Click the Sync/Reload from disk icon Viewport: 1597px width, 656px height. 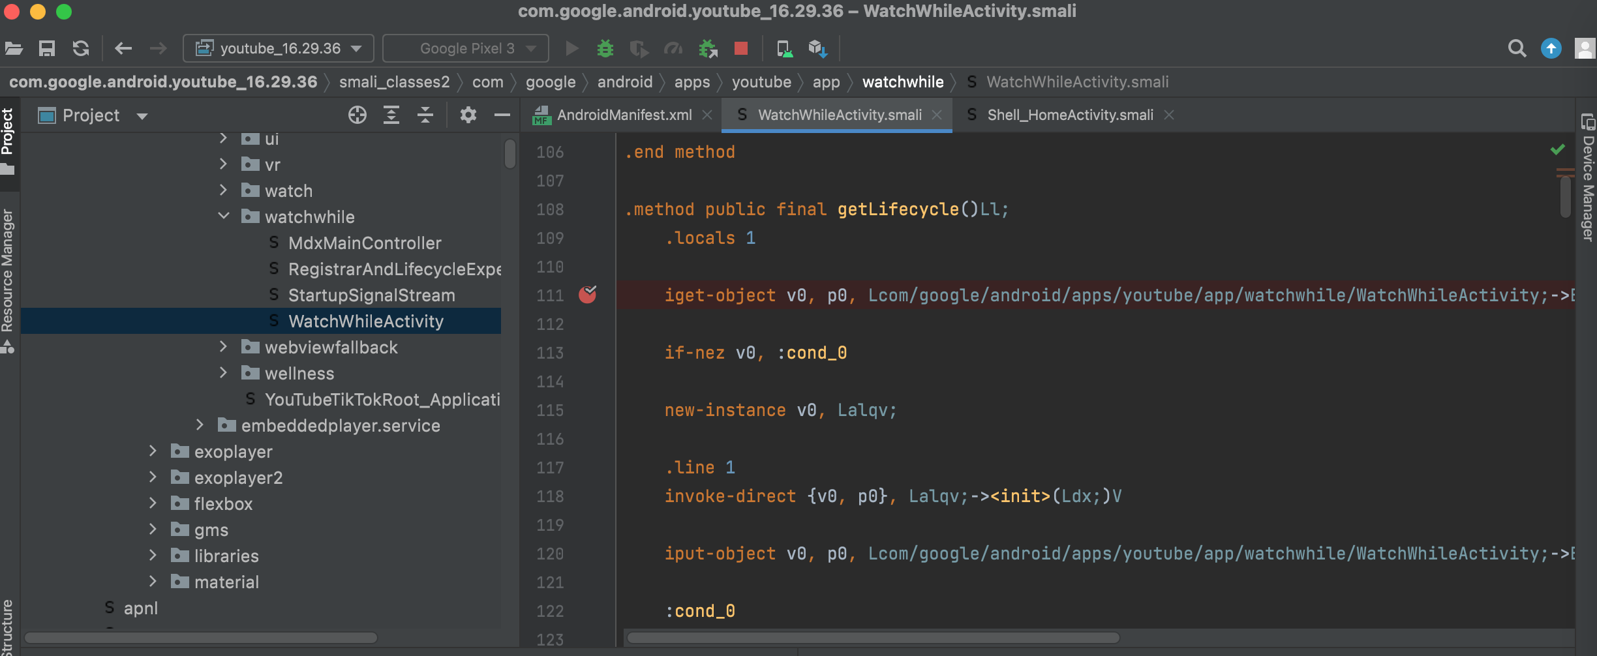[81, 48]
